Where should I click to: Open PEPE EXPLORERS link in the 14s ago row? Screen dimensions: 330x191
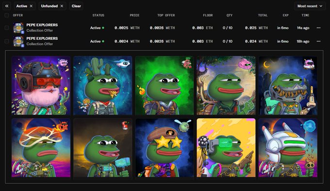[x=42, y=25]
